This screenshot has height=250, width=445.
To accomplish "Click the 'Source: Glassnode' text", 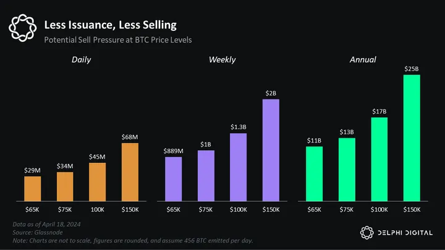I will [36, 231].
